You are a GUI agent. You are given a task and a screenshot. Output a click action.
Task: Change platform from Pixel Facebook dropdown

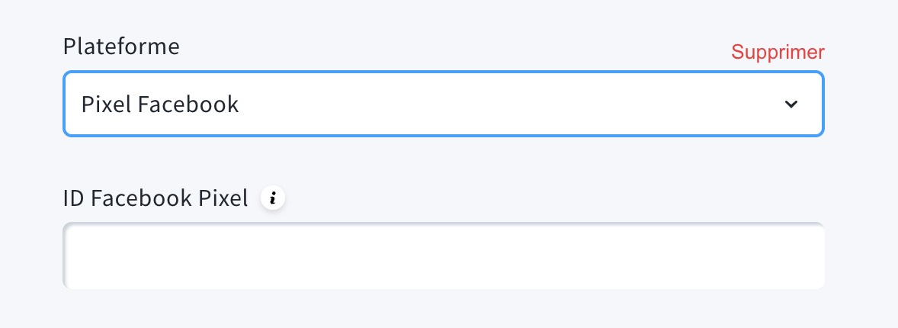point(443,105)
